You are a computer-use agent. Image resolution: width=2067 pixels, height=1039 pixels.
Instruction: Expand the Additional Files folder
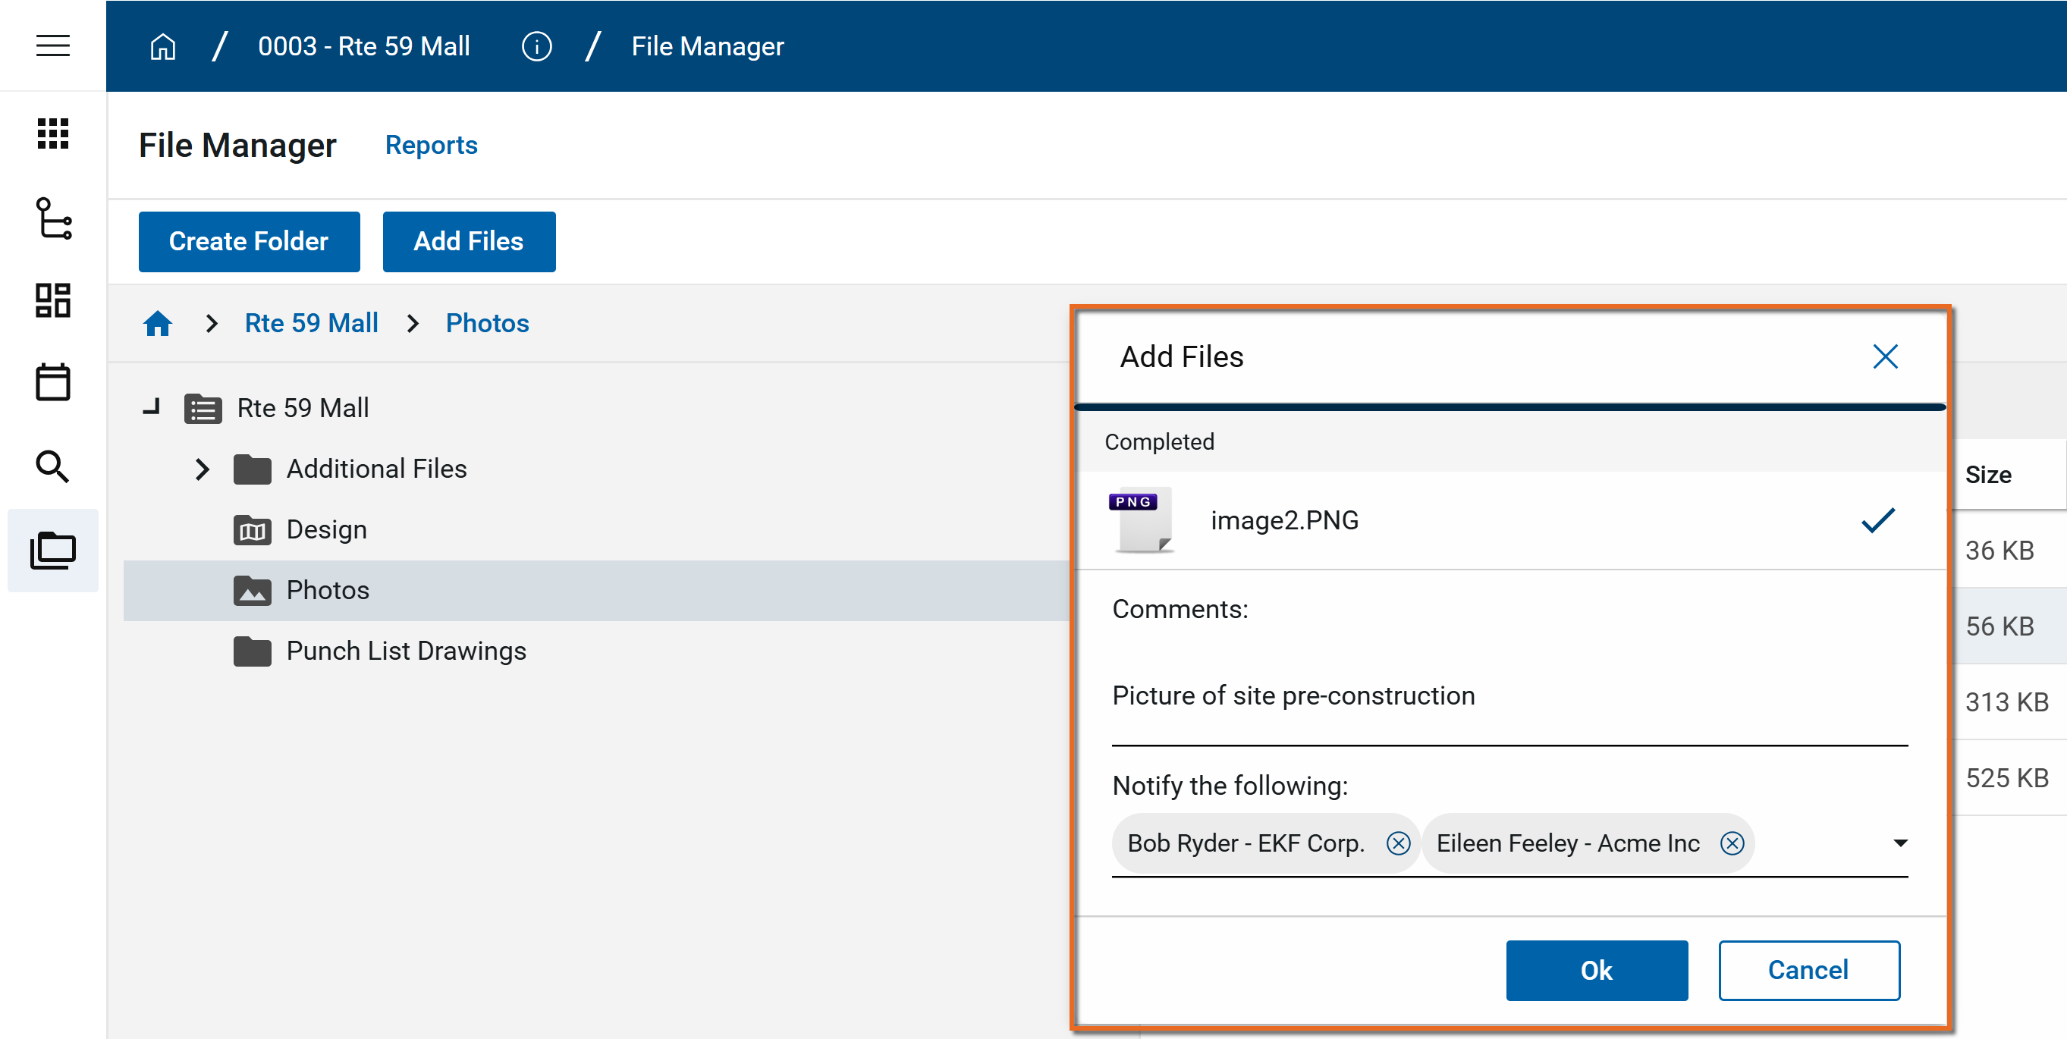[203, 469]
